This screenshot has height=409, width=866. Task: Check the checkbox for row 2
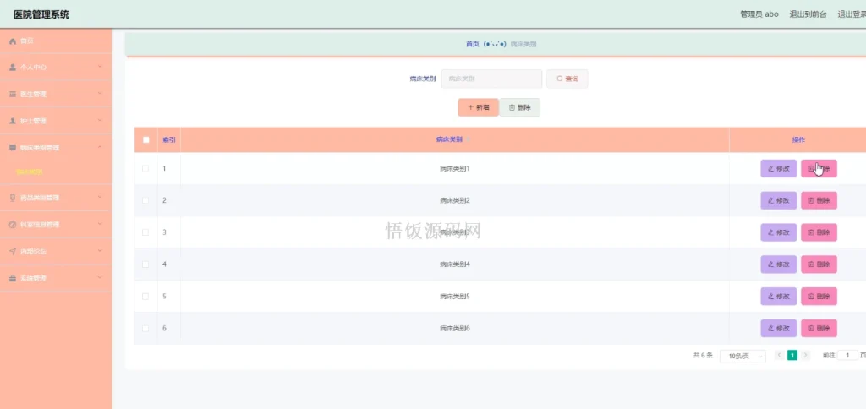[145, 201]
